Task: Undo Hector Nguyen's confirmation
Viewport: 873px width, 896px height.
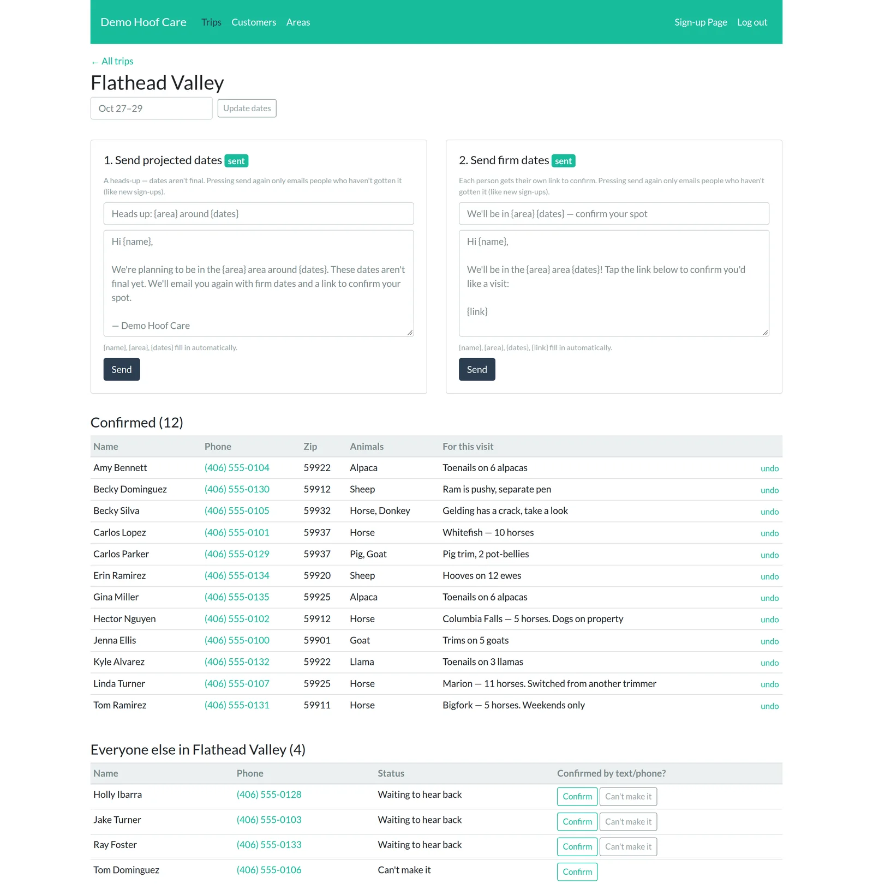Action: coord(769,620)
